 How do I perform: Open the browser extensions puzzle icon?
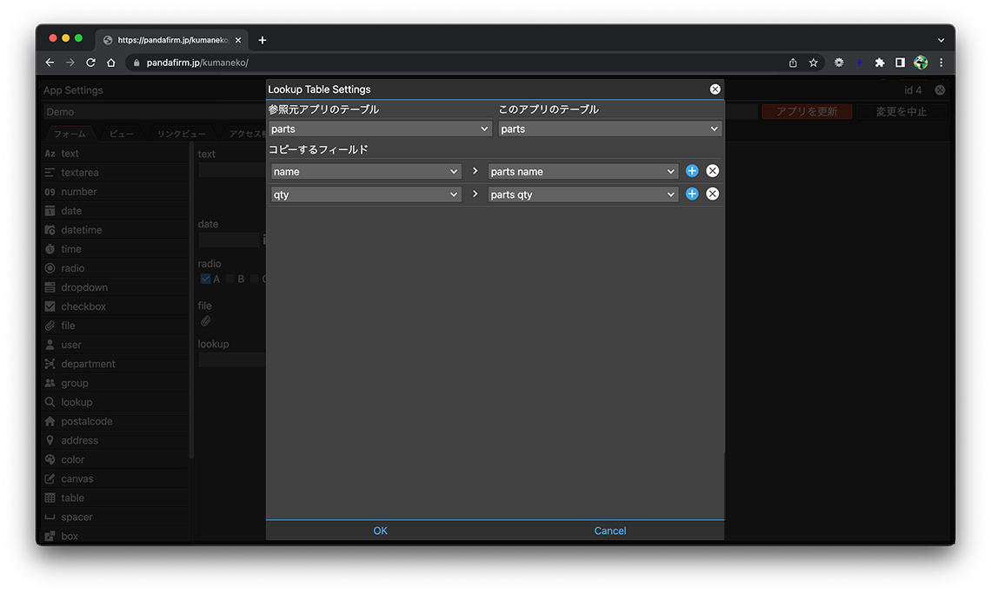pos(880,63)
